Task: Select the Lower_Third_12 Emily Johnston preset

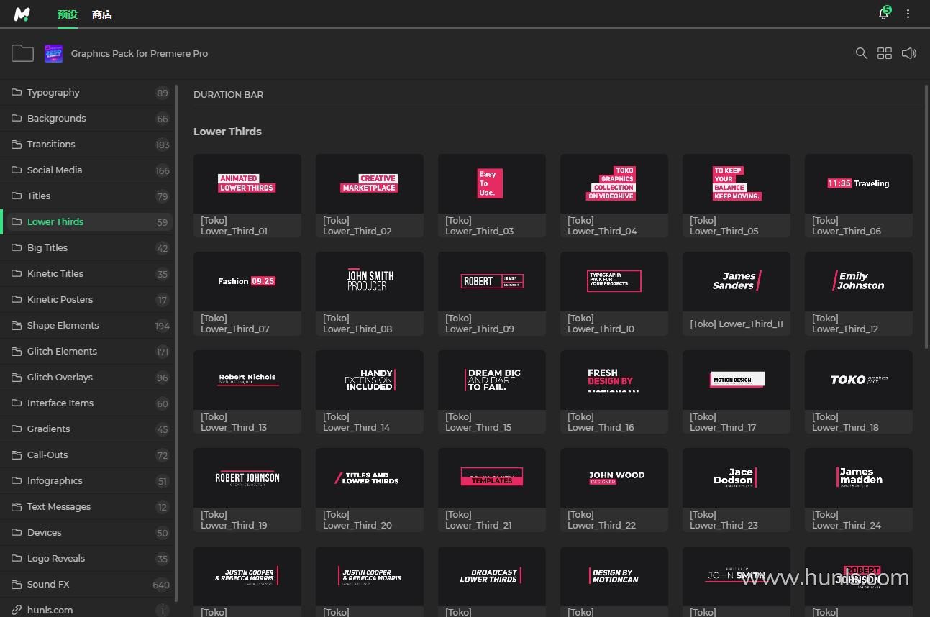Action: coord(859,293)
